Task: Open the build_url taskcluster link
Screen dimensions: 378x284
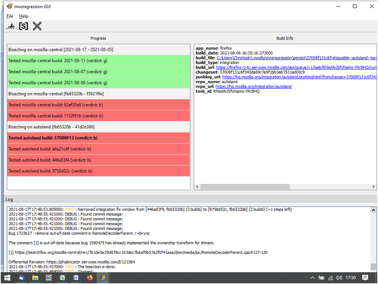Action: point(295,67)
